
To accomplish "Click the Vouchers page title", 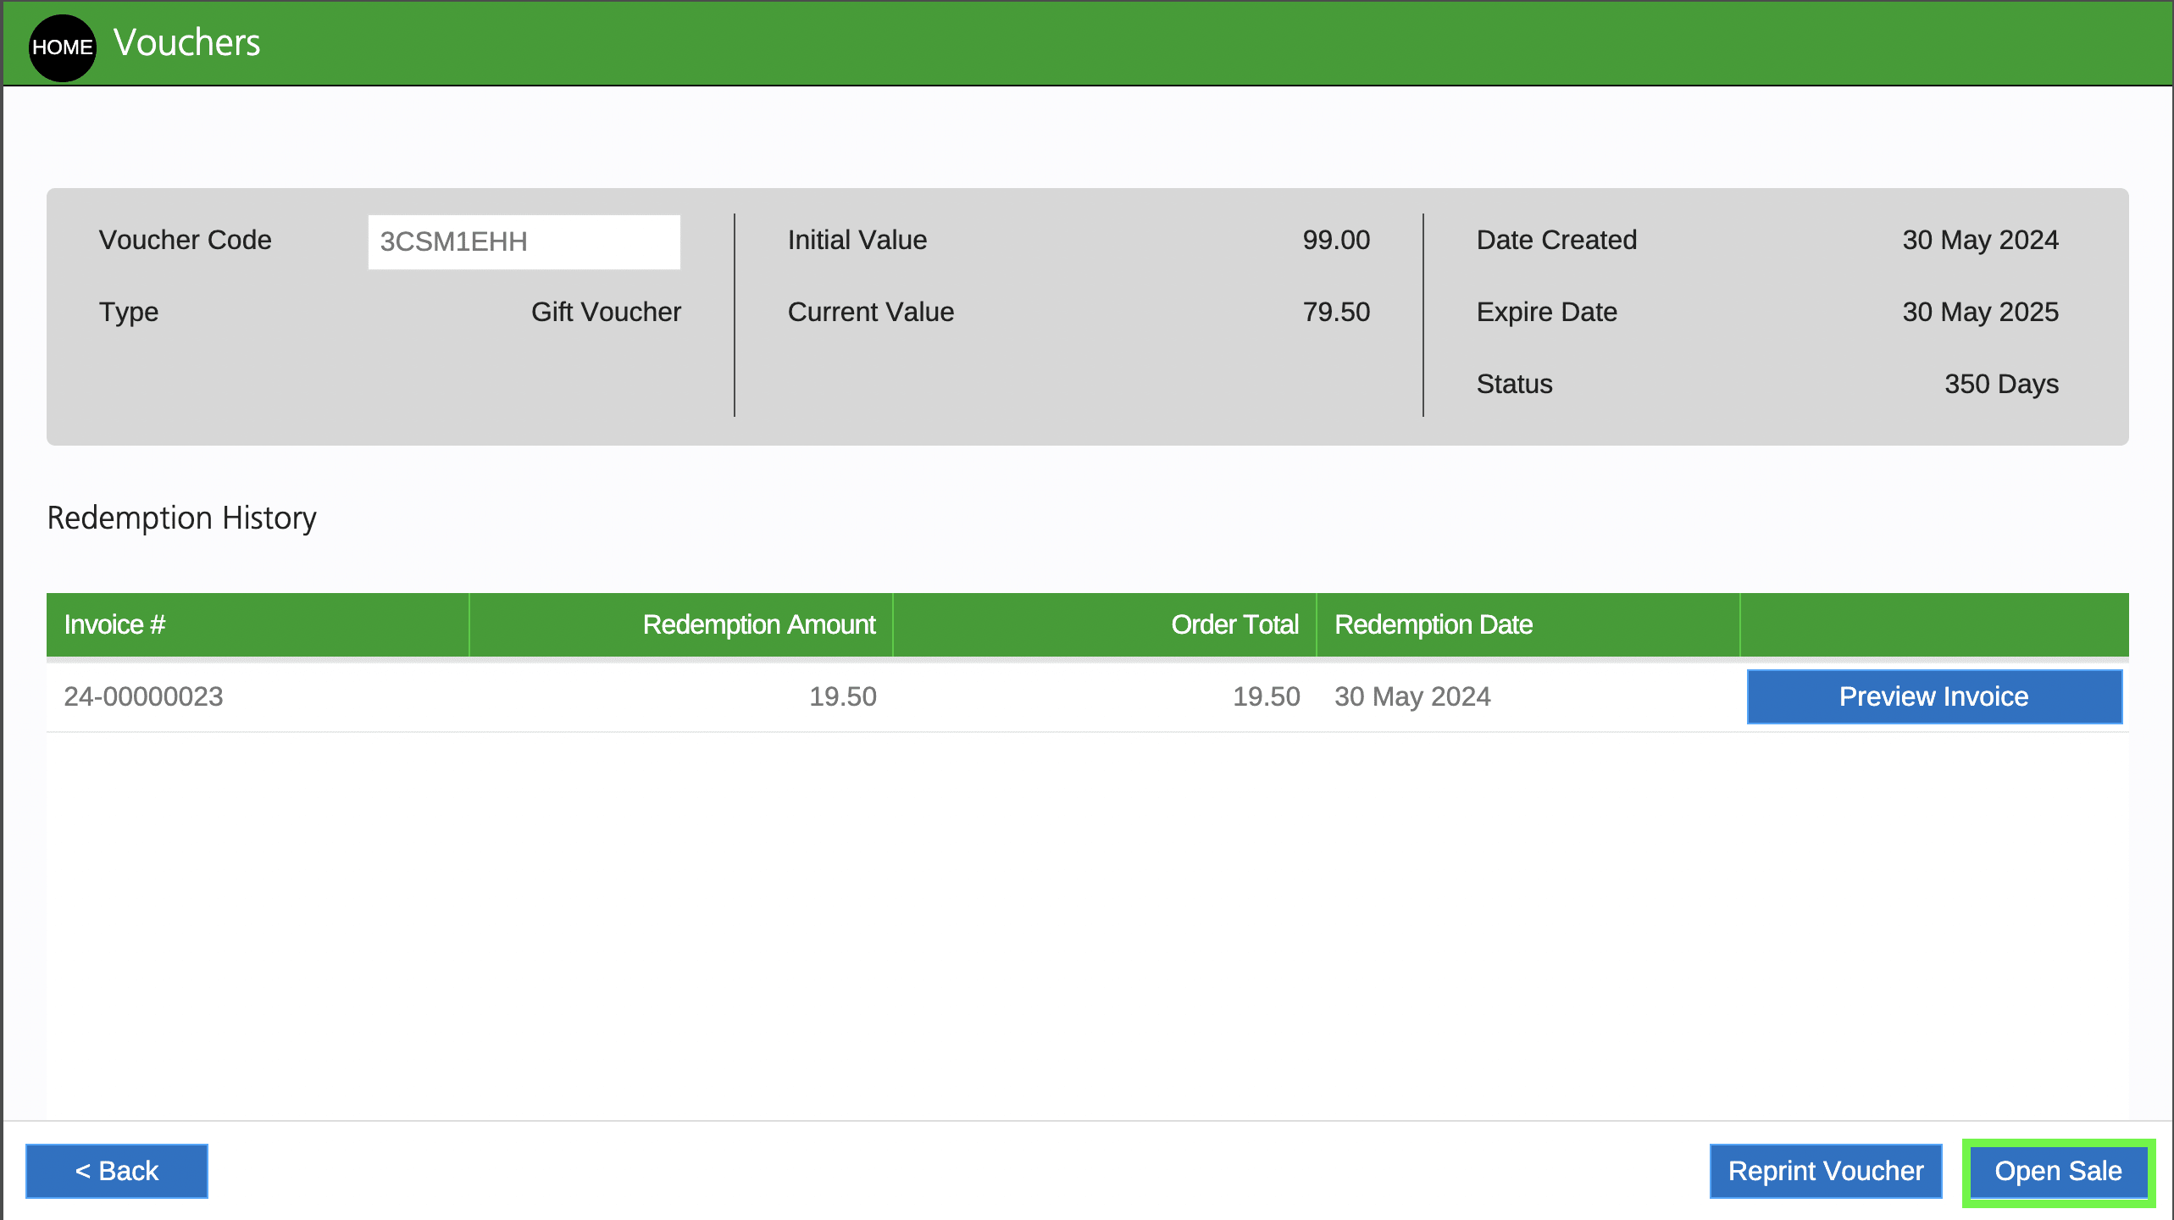I will pyautogui.click(x=187, y=42).
